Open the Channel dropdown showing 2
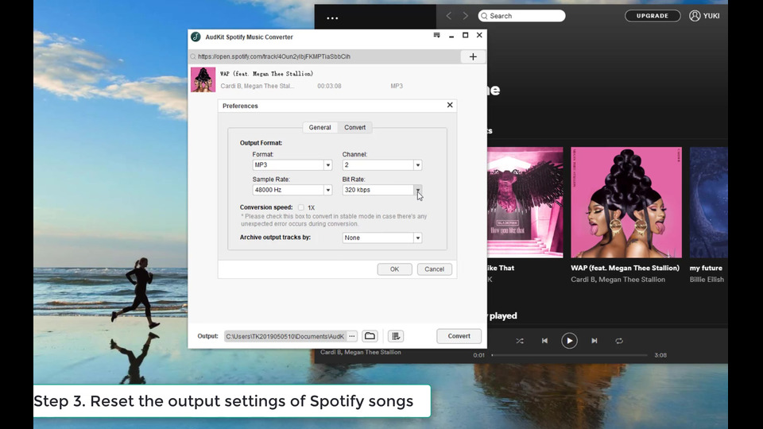The height and width of the screenshot is (429, 763). (382, 165)
